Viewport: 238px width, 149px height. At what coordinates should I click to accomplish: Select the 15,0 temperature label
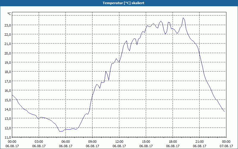(8, 100)
